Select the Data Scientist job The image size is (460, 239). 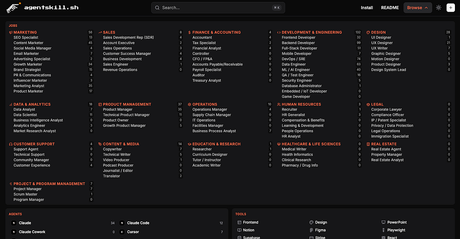25,115
